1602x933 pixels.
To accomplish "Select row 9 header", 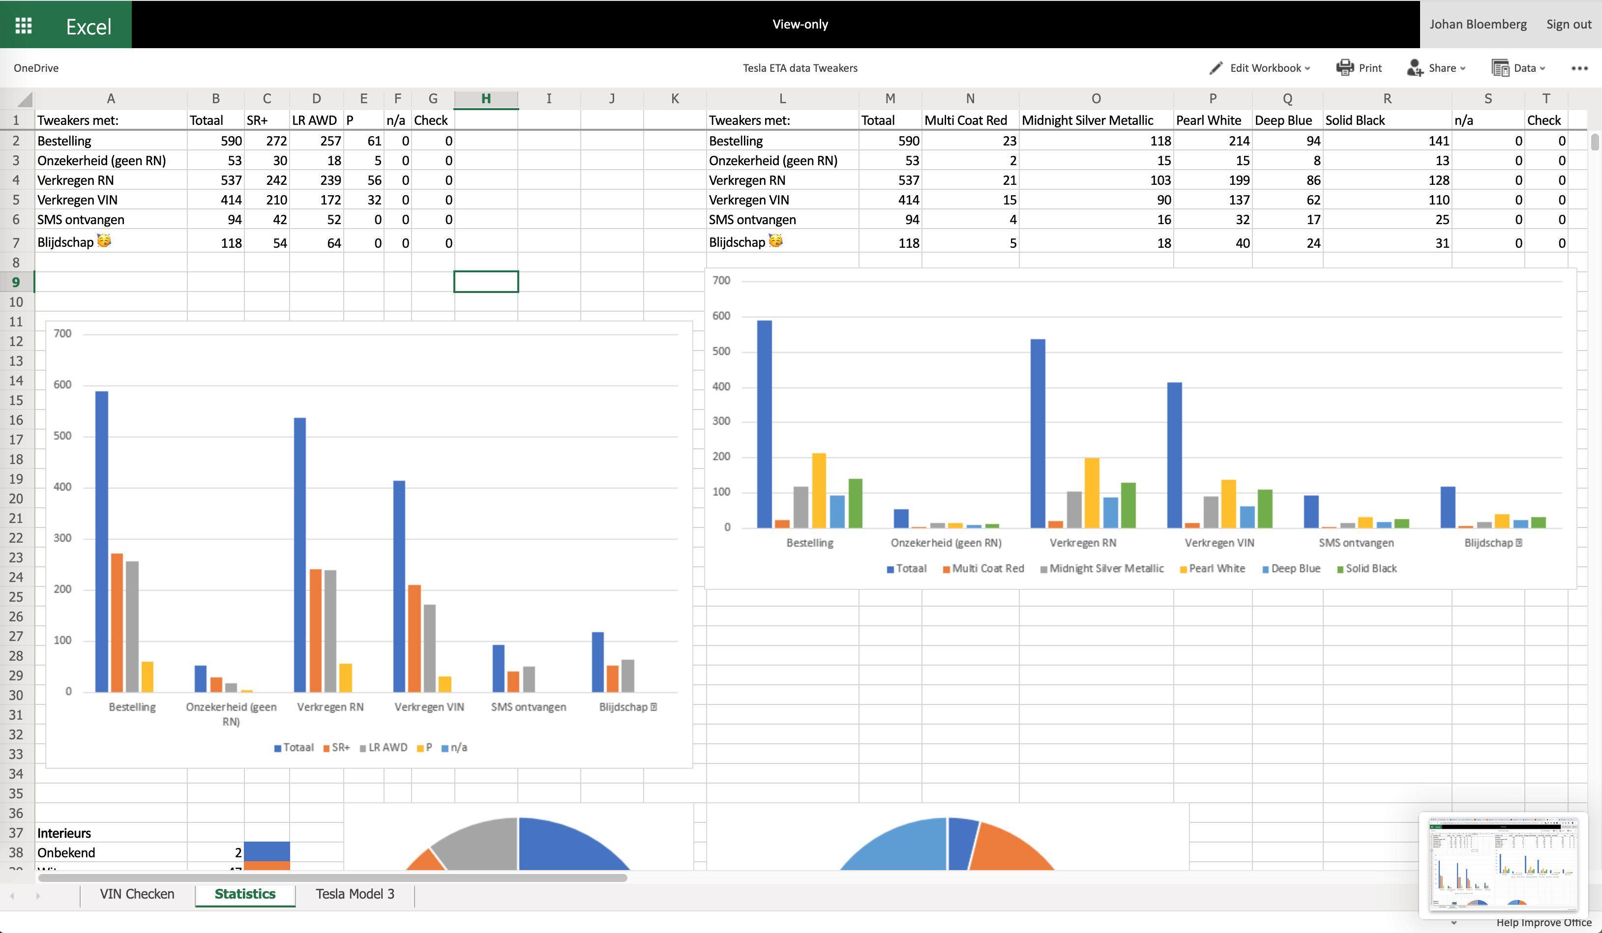I will pyautogui.click(x=16, y=282).
